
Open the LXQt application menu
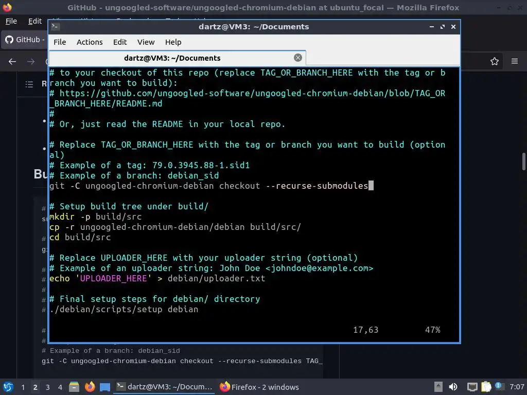click(x=8, y=387)
